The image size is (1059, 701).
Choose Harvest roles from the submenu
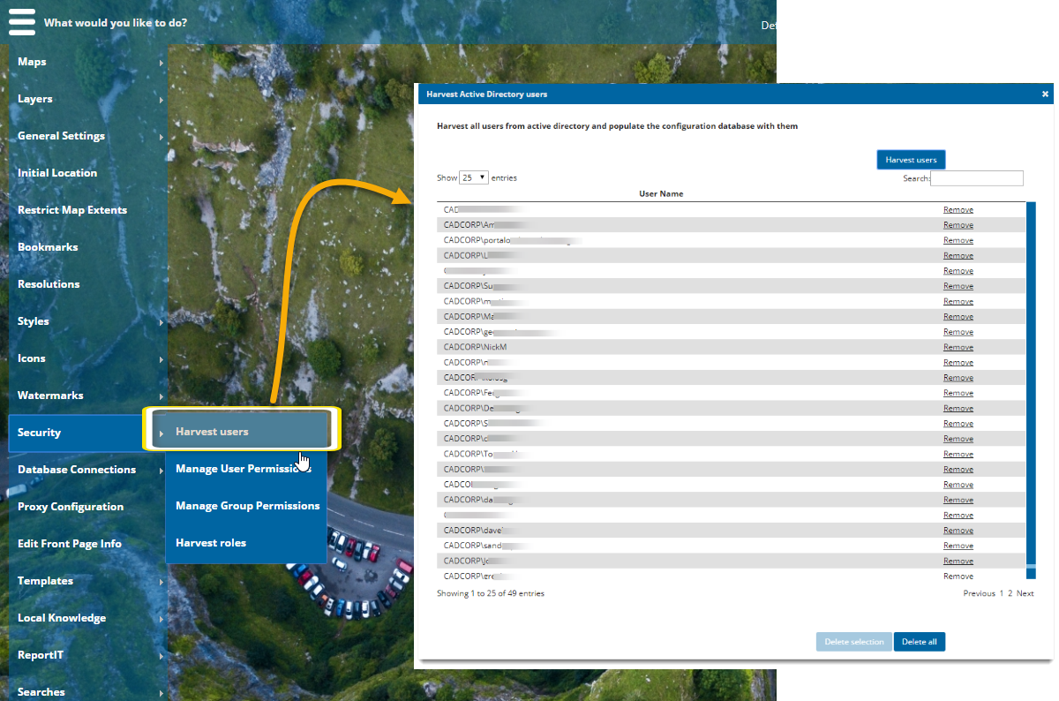(x=211, y=543)
